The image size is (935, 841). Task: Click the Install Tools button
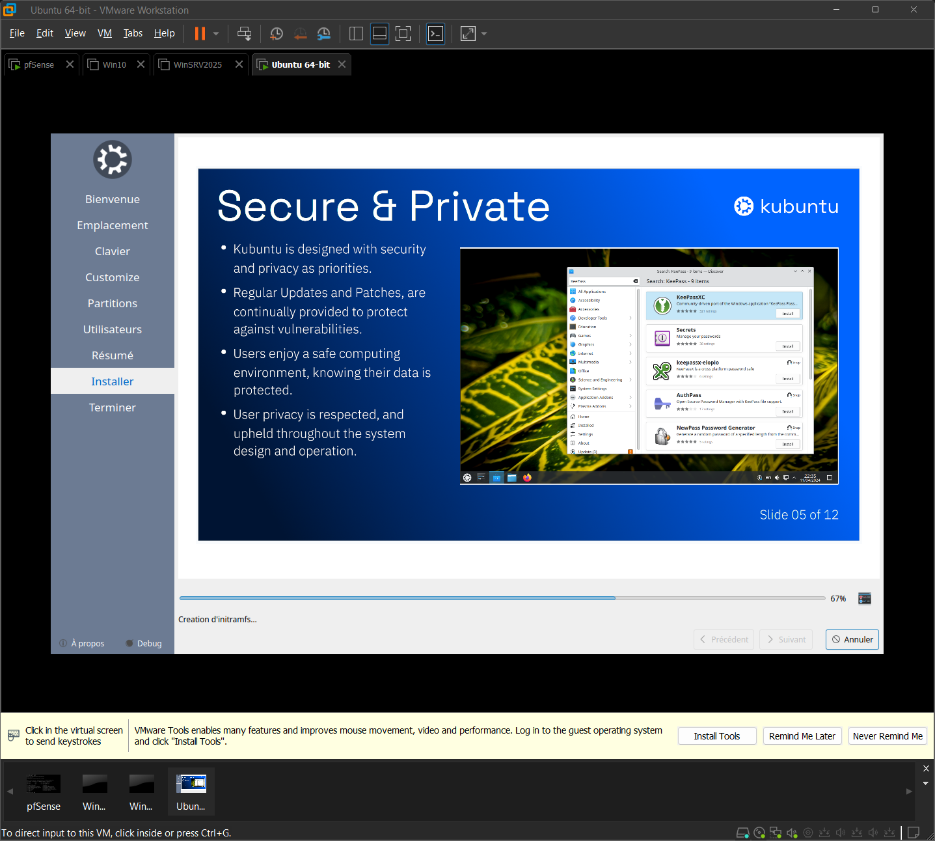(x=716, y=736)
